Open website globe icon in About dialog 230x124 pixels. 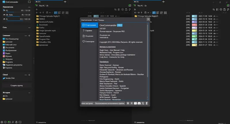128,103
